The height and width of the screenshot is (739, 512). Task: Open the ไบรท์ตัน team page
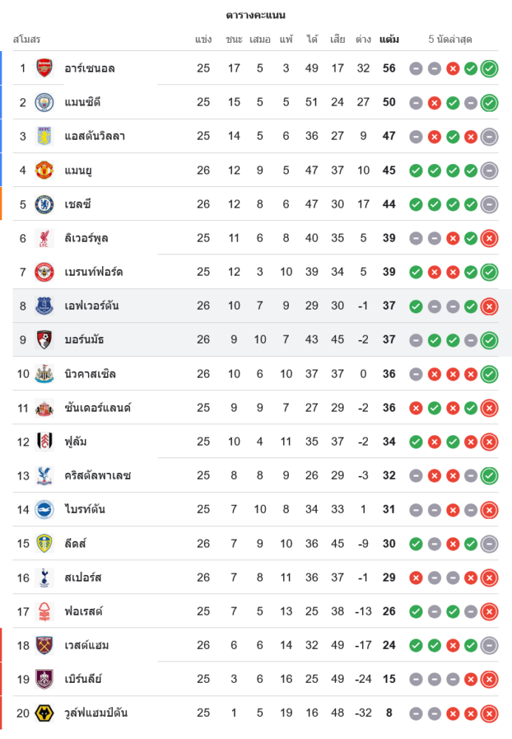coord(85,509)
